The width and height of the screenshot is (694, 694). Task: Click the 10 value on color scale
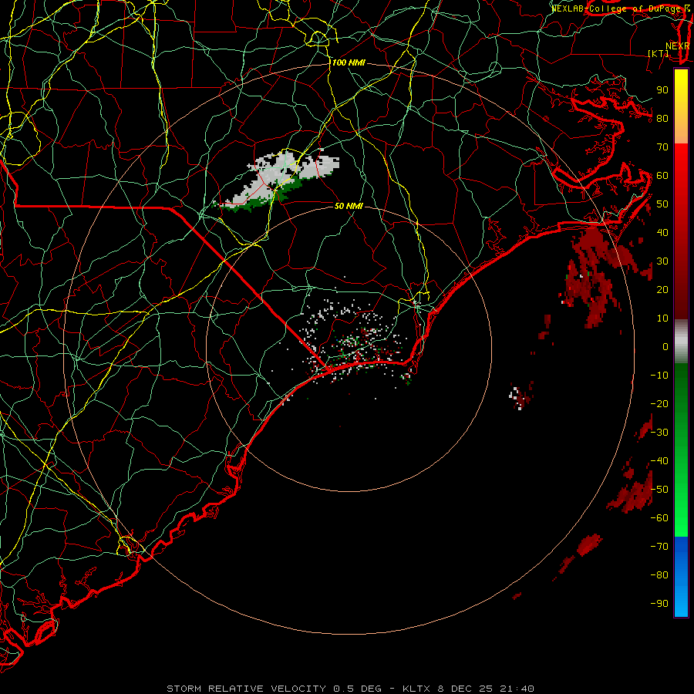tap(662, 318)
